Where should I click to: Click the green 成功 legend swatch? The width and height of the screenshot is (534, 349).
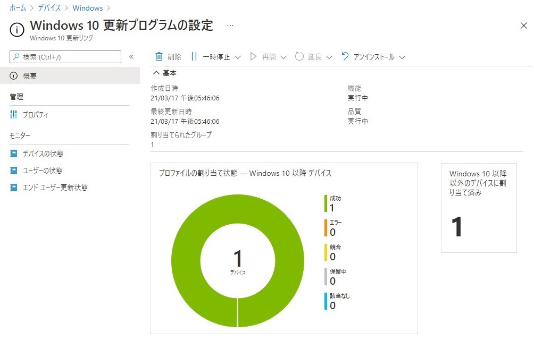[326, 203]
